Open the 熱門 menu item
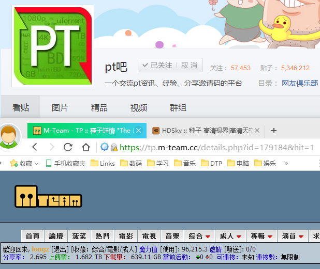The image size is (320, 269). [103, 236]
